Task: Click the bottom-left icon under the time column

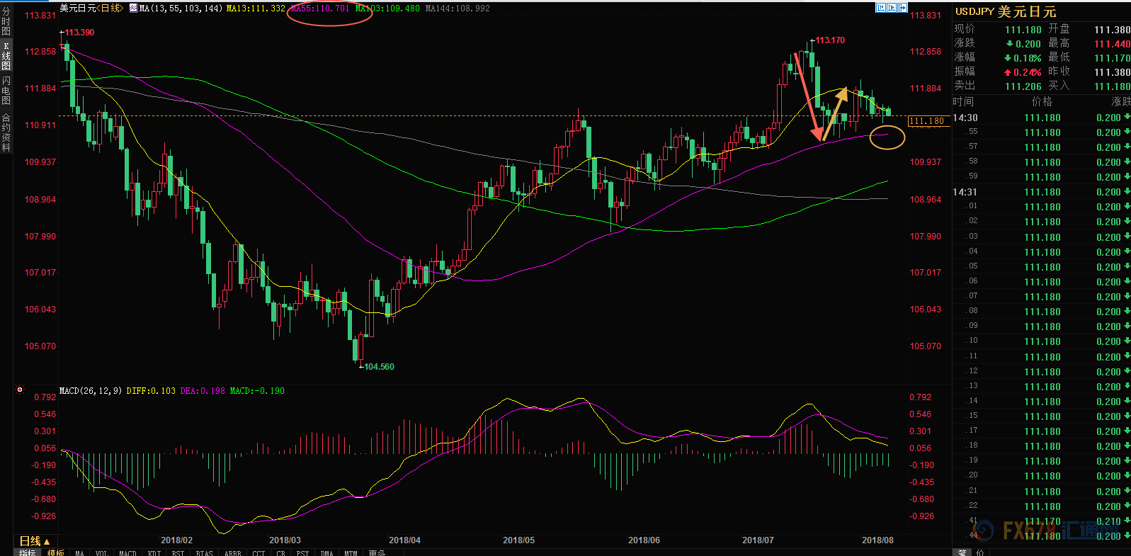Action: 962,552
